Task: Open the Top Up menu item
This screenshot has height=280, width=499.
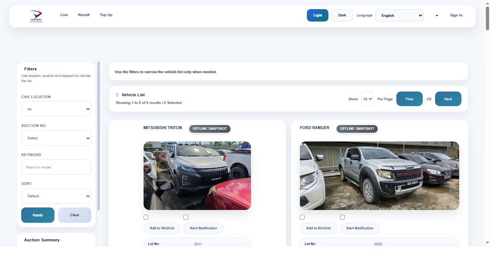Action: [106, 15]
